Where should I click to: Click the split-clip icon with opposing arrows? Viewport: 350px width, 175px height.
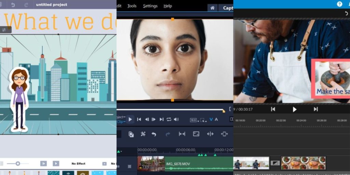click(210, 134)
